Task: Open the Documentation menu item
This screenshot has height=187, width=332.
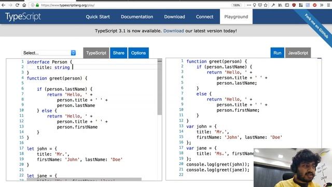Action: (x=137, y=17)
